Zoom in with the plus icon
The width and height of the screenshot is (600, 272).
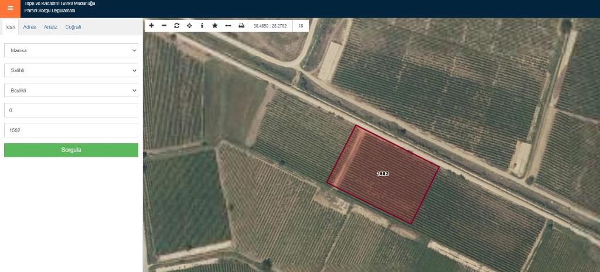tap(151, 26)
